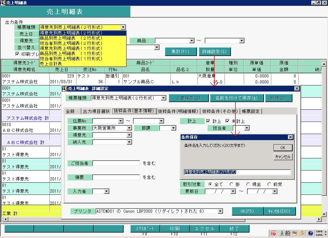
Task: Toggle the CAPS indicator in language bar
Action: click(319, 232)
